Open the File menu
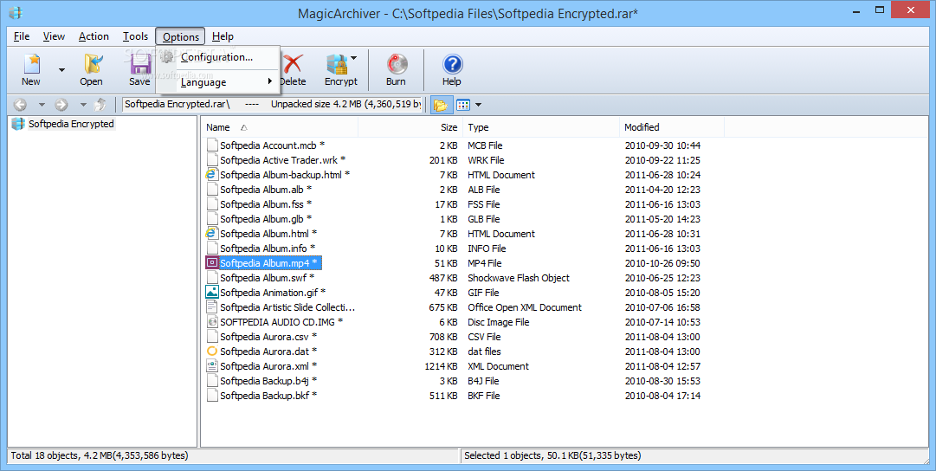Image resolution: width=936 pixels, height=471 pixels. tap(22, 36)
